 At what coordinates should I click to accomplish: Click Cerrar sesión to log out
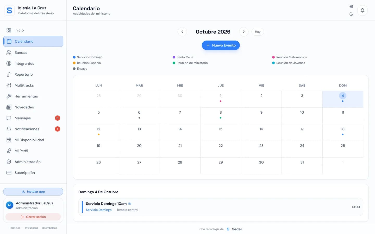pyautogui.click(x=33, y=217)
